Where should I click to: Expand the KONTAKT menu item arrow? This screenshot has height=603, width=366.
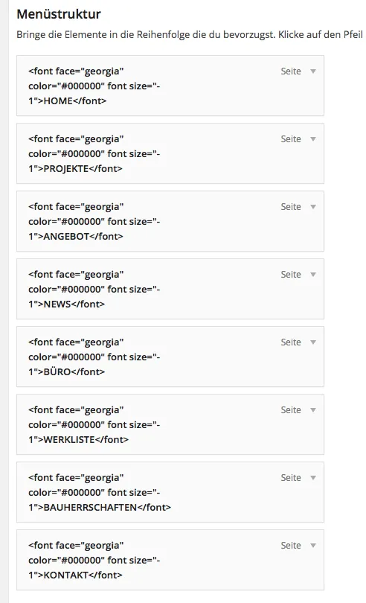(x=313, y=545)
